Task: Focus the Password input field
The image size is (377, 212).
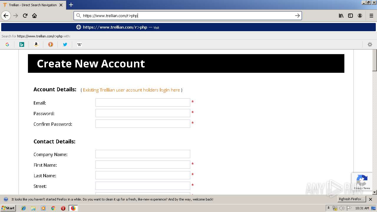Action: pos(143,113)
